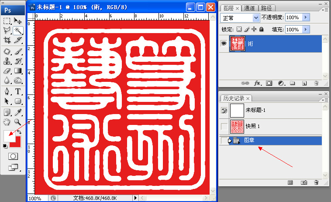Select the Type tool
This screenshot has height=202, width=331.
(18, 91)
